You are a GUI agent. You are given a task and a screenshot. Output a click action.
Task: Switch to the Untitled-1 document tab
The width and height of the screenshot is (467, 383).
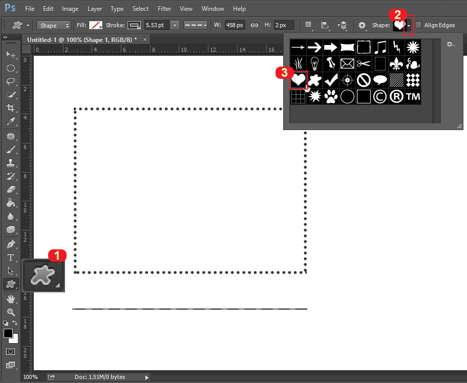(x=82, y=39)
